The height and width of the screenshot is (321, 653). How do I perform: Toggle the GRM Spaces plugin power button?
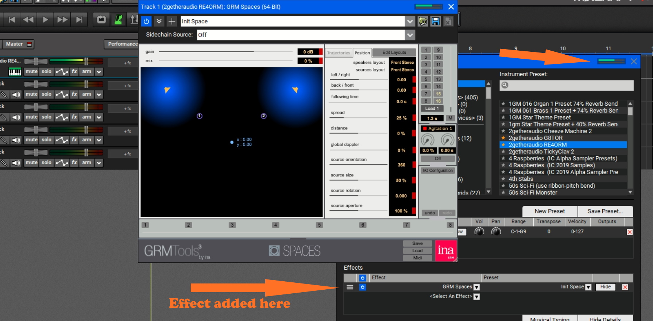(146, 21)
